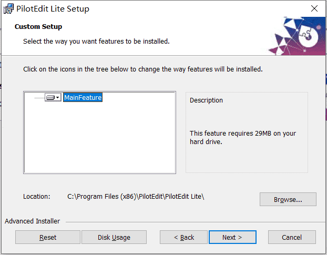Image resolution: width=327 pixels, height=255 pixels.
Task: Open Disk Usage information
Action: (x=114, y=237)
